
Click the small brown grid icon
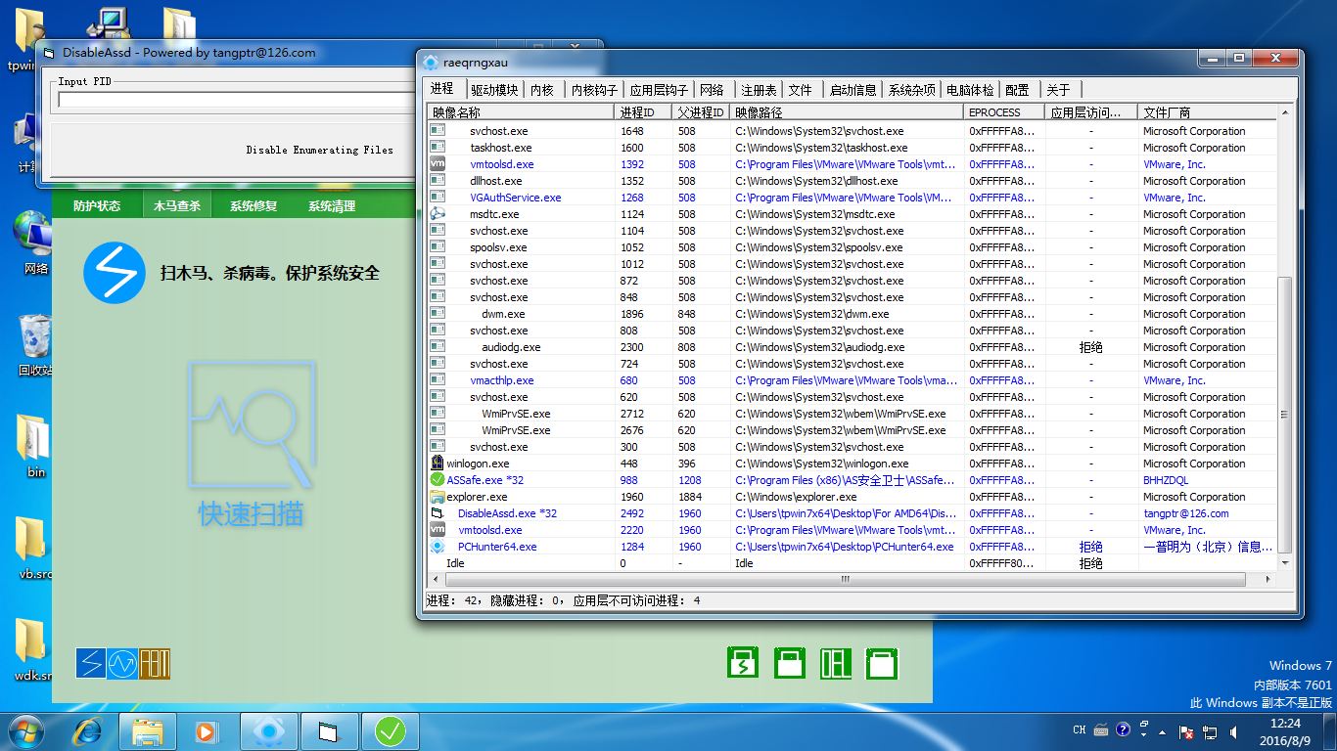pyautogui.click(x=155, y=664)
